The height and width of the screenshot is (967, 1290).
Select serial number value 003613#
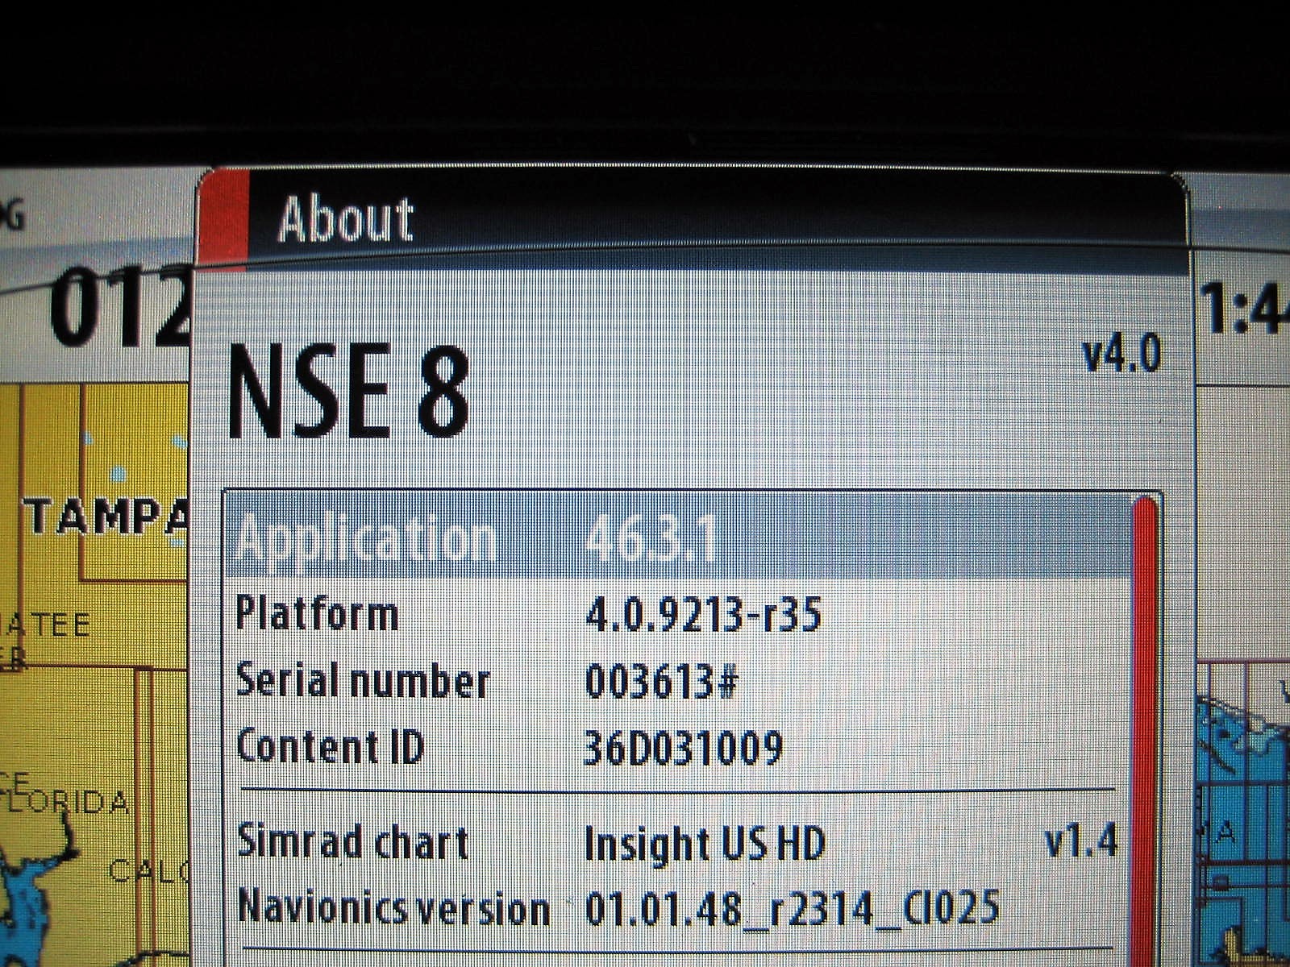pos(661,682)
